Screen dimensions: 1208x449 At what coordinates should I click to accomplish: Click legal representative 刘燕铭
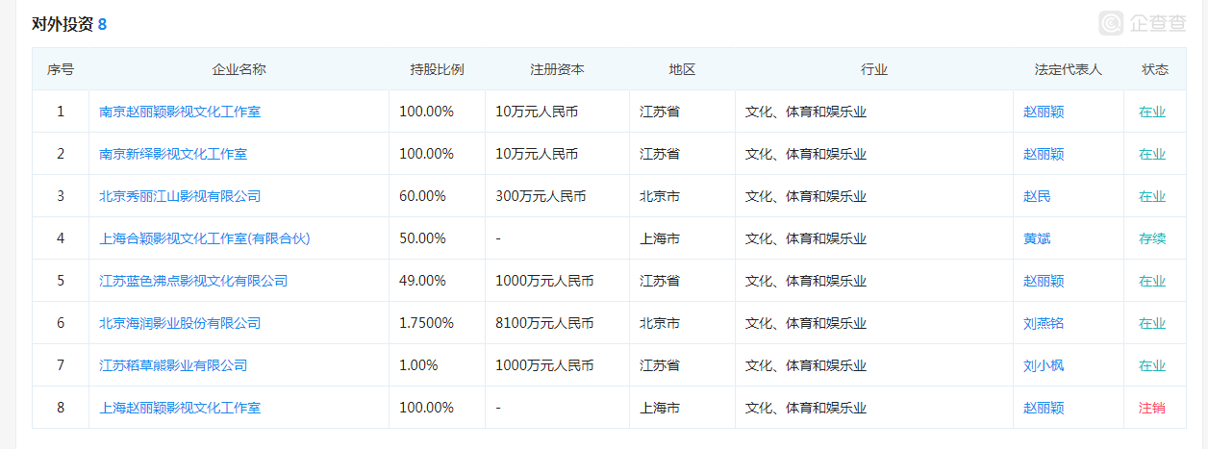[1044, 323]
